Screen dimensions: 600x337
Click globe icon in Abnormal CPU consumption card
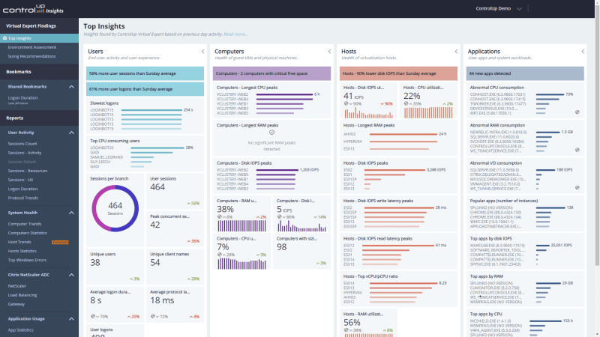pyautogui.click(x=577, y=112)
